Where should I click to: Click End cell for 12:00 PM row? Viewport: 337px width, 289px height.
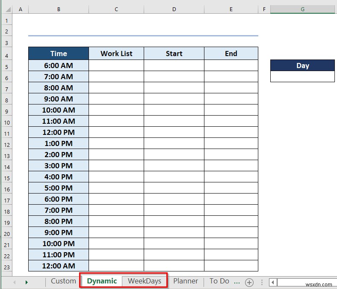(231, 132)
